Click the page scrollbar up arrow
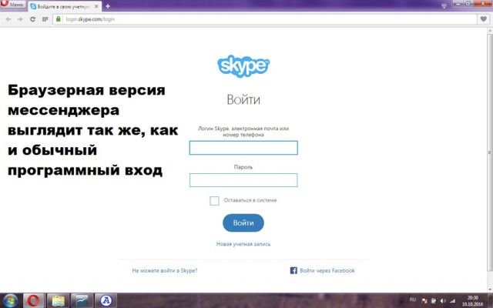 (490, 31)
